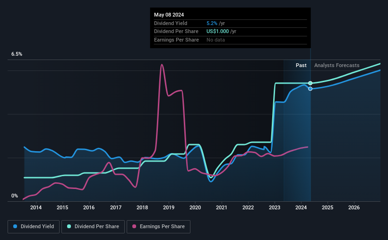388x240 pixels.
Task: Toggle the Earnings Per Share legend button
Action: (x=158, y=227)
